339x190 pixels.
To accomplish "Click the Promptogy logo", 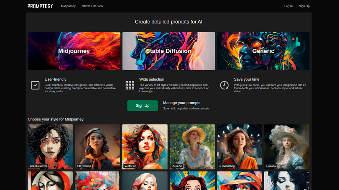I will 40,6.
